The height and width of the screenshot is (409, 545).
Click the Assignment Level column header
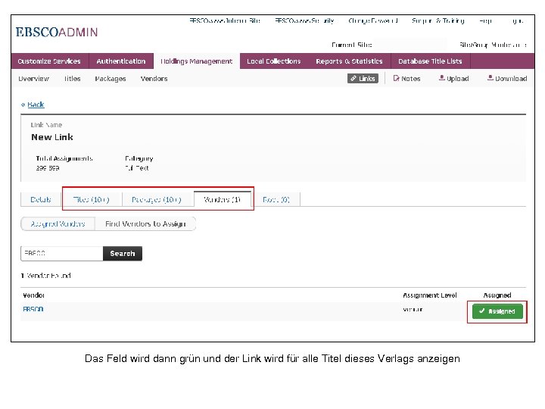point(430,295)
